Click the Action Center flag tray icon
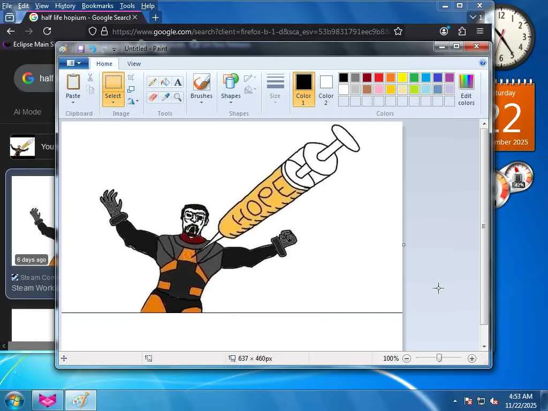Screen dimensions: 548x411 (468, 401)
